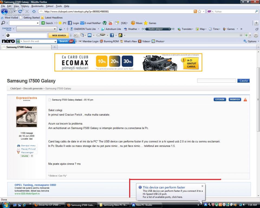This screenshot has height=208, width=260.
Task: Open the Time clock tool
Action: [x=214, y=29]
